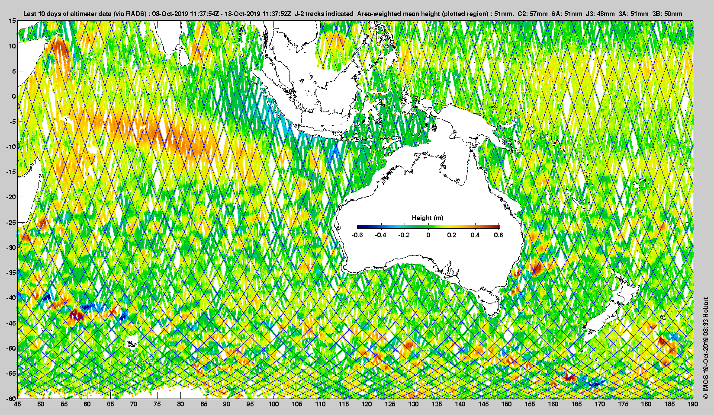The width and height of the screenshot is (714, 415).
Task: Click longitude label 95 on the horizontal axis
Action: tap(250, 404)
